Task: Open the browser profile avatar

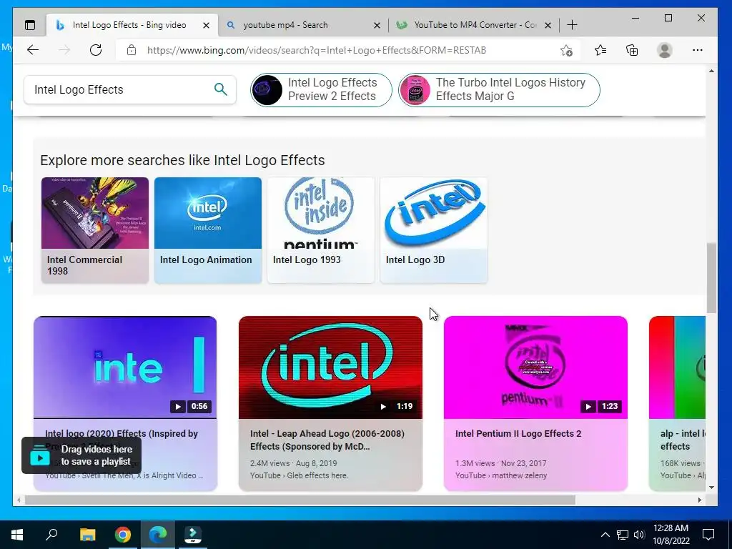Action: 664,50
